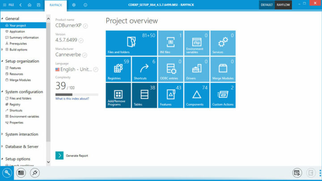Select Summary information in sidebar

click(x=24, y=38)
